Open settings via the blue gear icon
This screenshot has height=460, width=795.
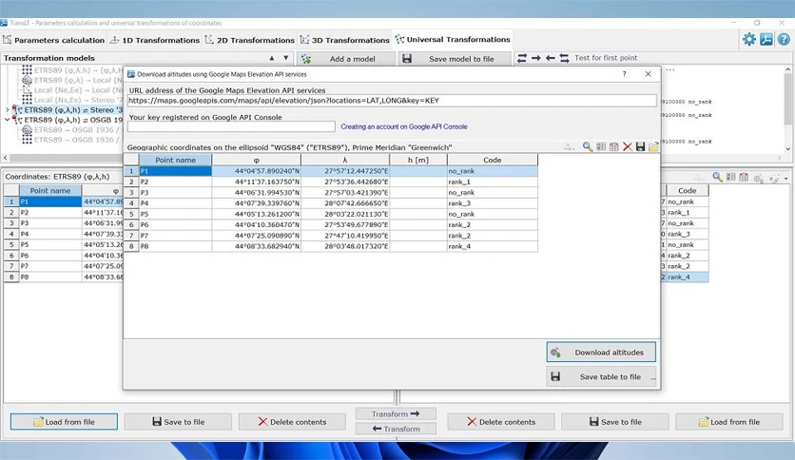(748, 39)
